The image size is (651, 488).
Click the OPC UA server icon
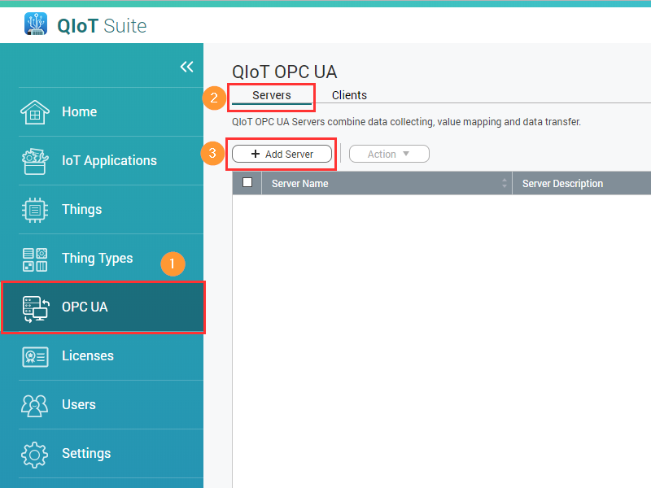point(36,309)
